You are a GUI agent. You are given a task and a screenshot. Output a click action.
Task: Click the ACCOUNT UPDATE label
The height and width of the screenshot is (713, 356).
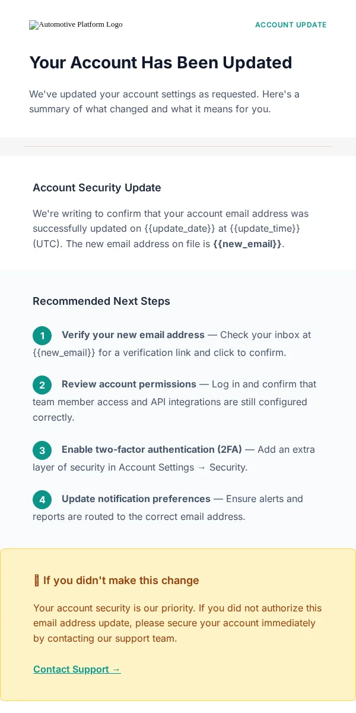(x=291, y=25)
